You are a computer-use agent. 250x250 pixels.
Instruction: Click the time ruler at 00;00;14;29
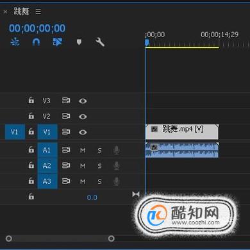(x=219, y=35)
